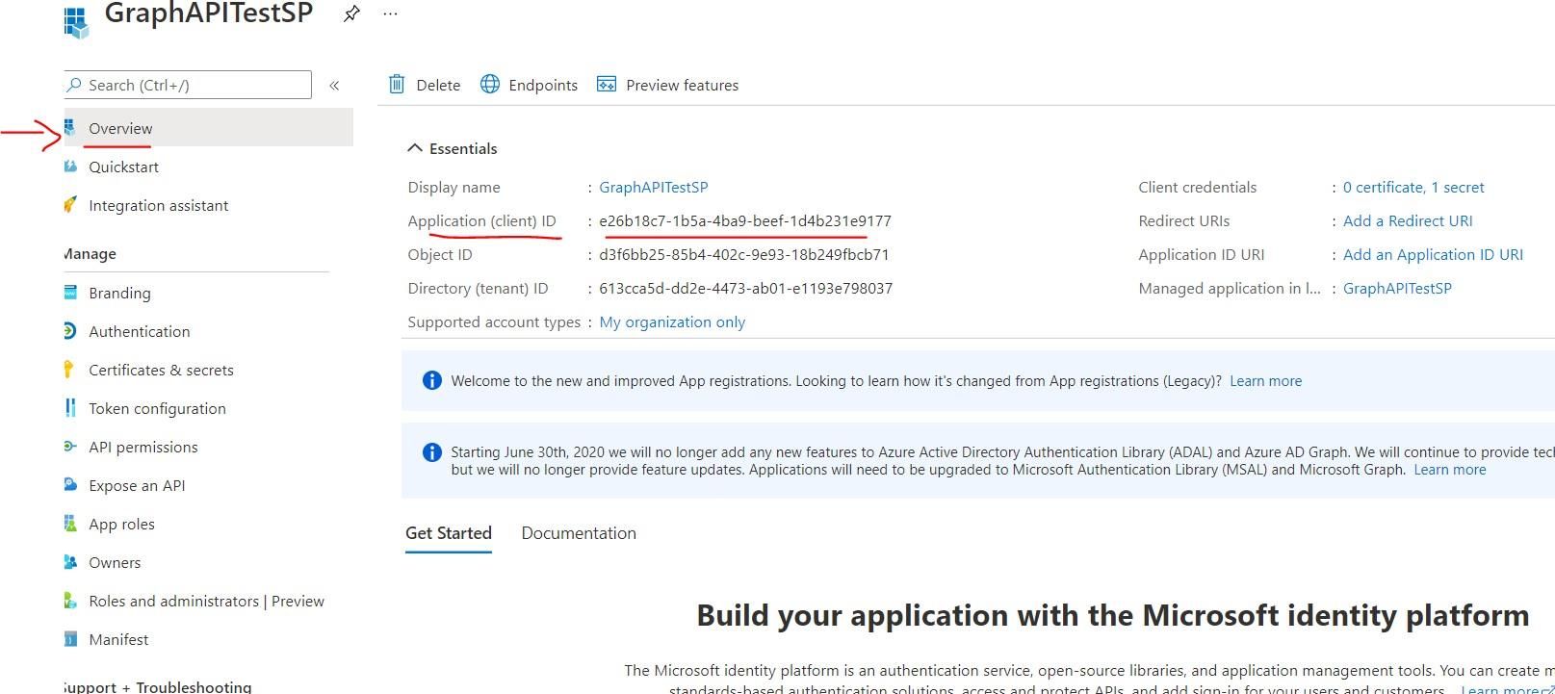
Task: Open Expose an API page
Action: (137, 485)
